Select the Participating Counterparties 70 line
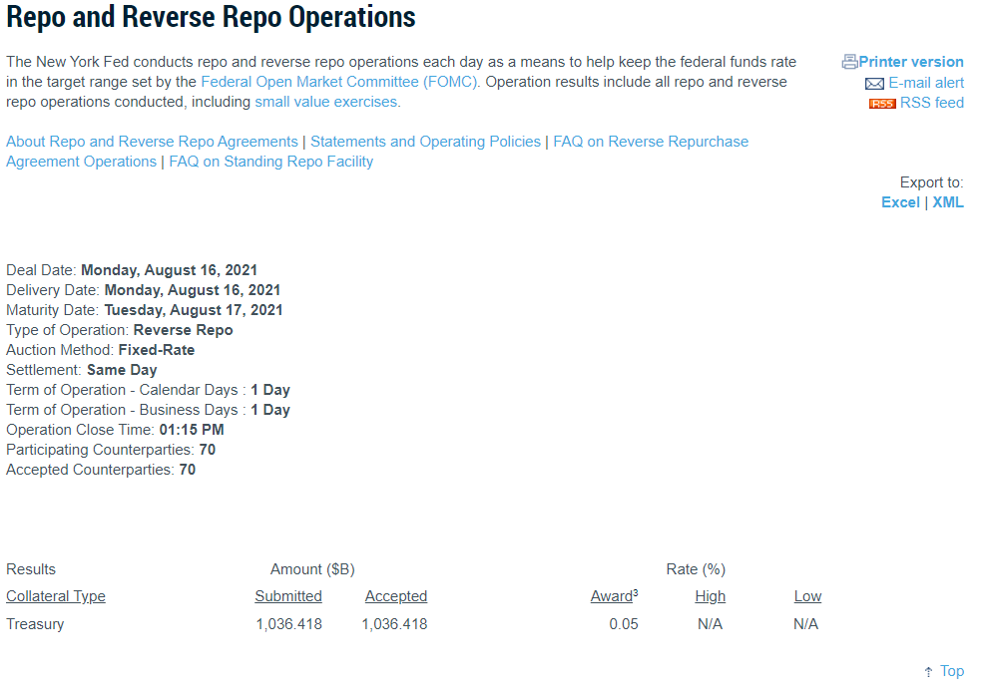 (x=111, y=450)
